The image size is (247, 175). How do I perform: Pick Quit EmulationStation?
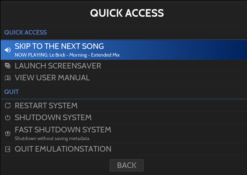point(63,149)
